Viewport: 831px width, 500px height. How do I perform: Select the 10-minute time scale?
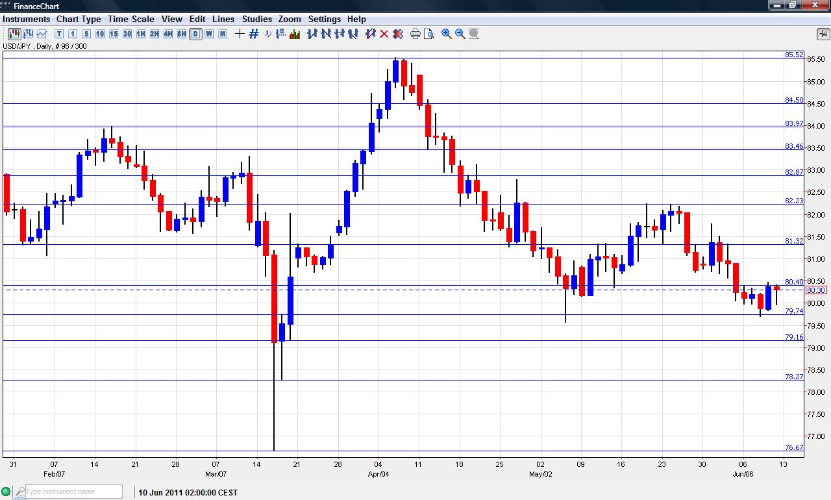pos(100,34)
